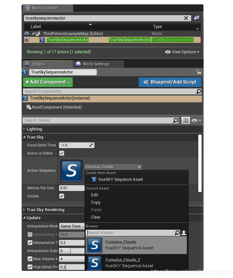The width and height of the screenshot is (233, 278).
Task: Click the World Outliner tab list icon
Action: (x=27, y=8)
